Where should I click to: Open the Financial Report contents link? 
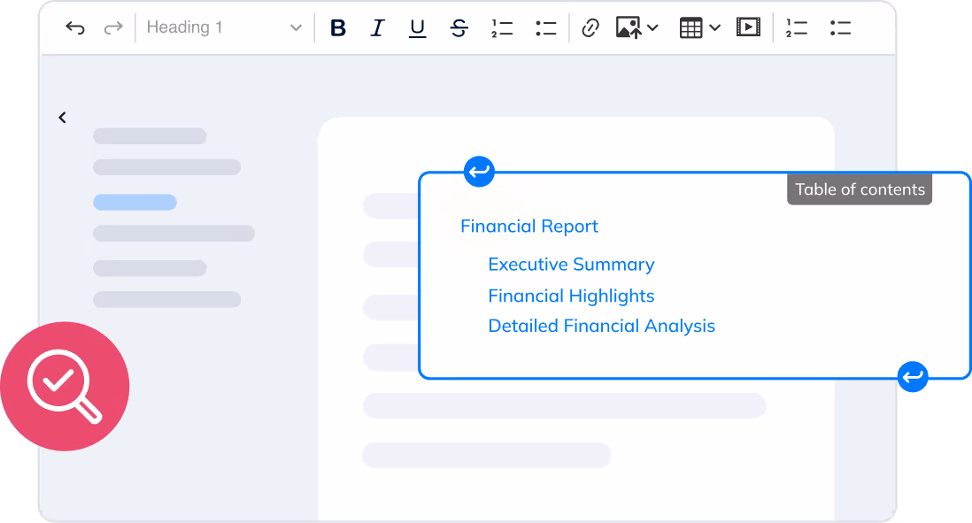(x=528, y=227)
